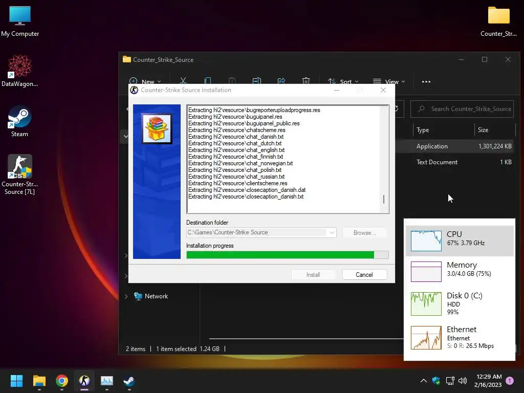This screenshot has height=393, width=524.
Task: Click the closecaption_danish.txt log line
Action: coord(246,196)
